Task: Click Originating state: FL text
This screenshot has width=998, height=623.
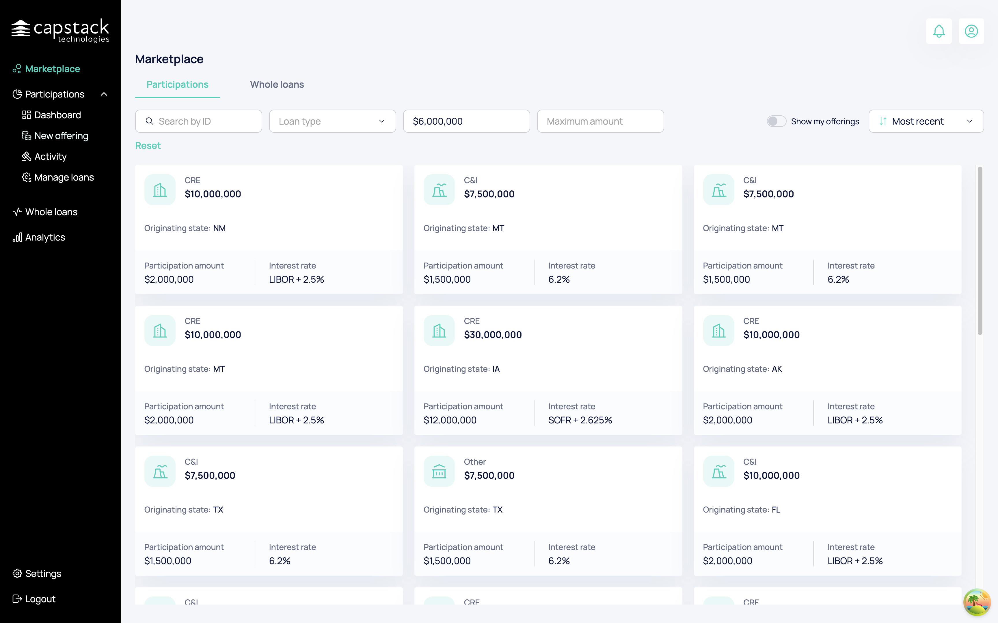Action: click(742, 510)
